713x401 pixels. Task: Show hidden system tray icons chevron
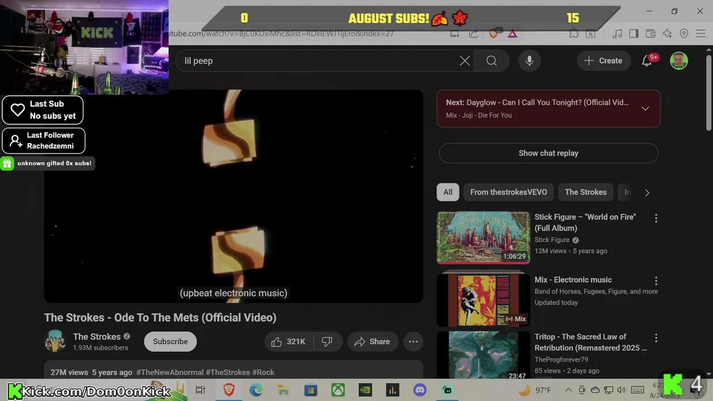pos(568,390)
